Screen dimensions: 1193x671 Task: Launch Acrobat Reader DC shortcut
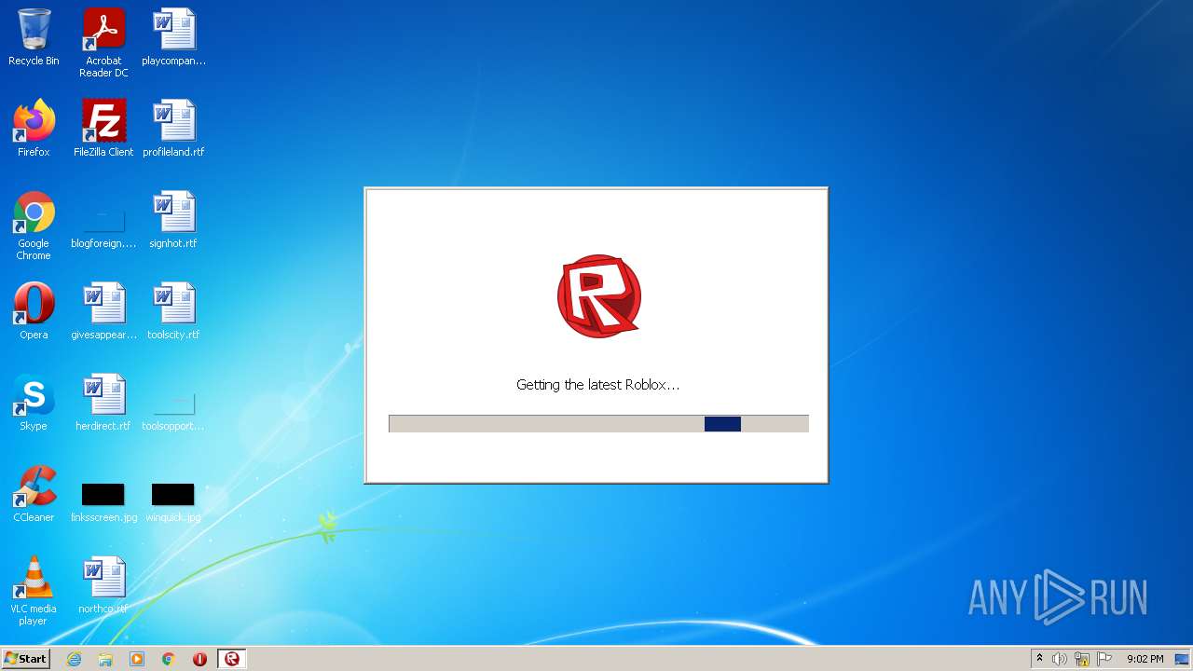pos(103,43)
